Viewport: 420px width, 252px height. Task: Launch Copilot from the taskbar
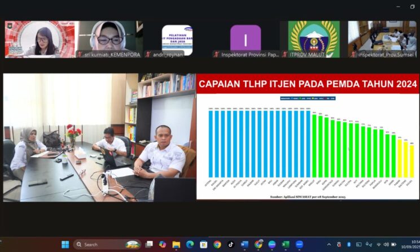coord(163,244)
